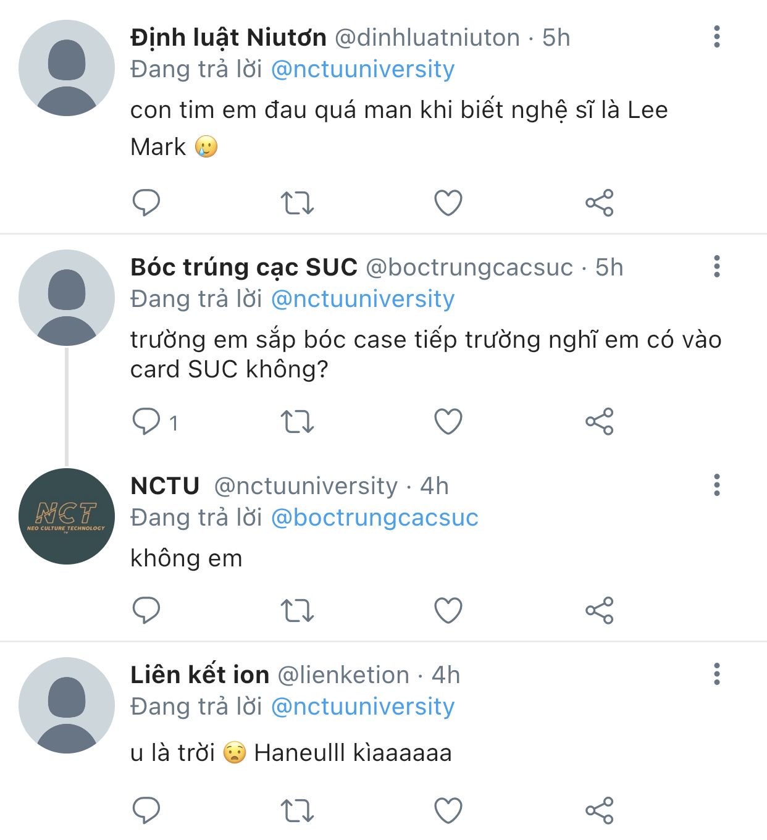Like the tweet about Lee Mark
This screenshot has height=840, width=767.
click(448, 203)
